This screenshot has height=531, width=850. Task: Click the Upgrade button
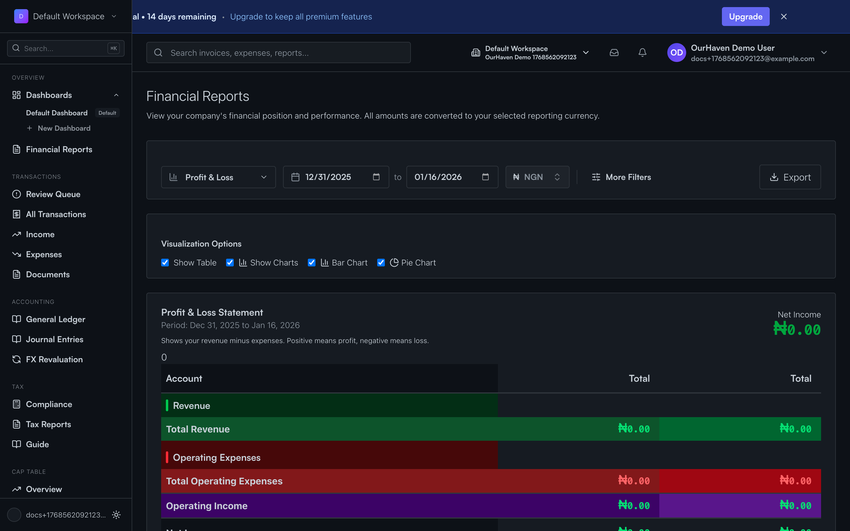click(745, 16)
